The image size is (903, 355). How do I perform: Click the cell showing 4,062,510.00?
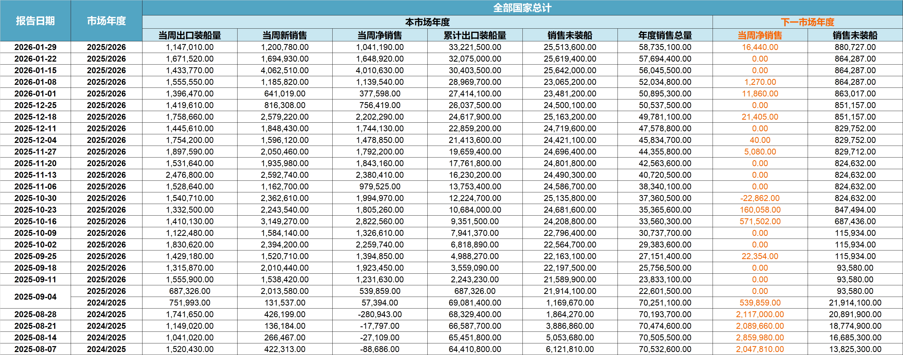pos(285,70)
